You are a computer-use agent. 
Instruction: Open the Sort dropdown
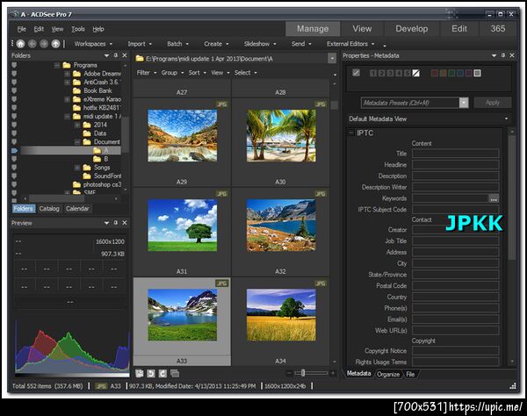pos(197,73)
